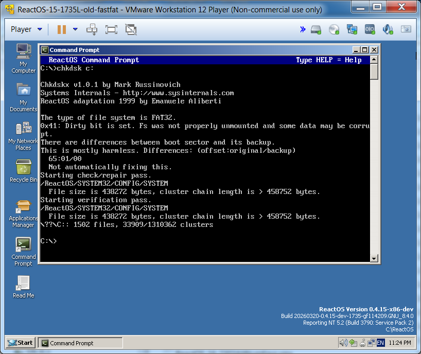Select Command Prompt taskbar button
Viewport: 421px width, 354px height.
(81, 343)
